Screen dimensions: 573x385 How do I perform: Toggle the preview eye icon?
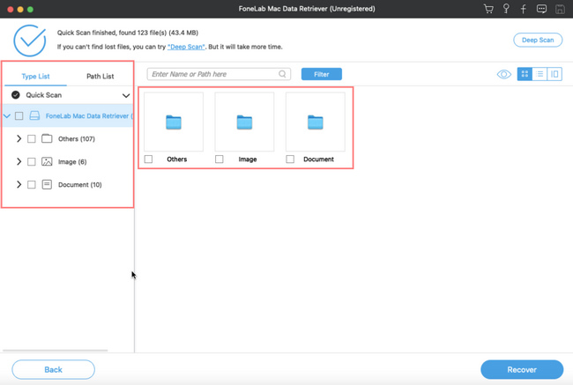click(x=504, y=75)
